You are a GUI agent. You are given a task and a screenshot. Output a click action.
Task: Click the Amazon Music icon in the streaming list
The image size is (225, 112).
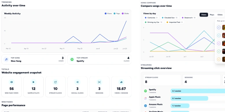[x=145, y=106]
